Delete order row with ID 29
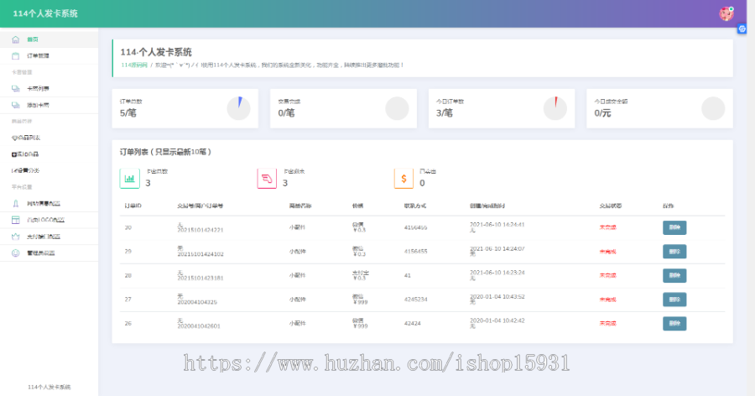Screen dimensions: 755x396 click(674, 252)
